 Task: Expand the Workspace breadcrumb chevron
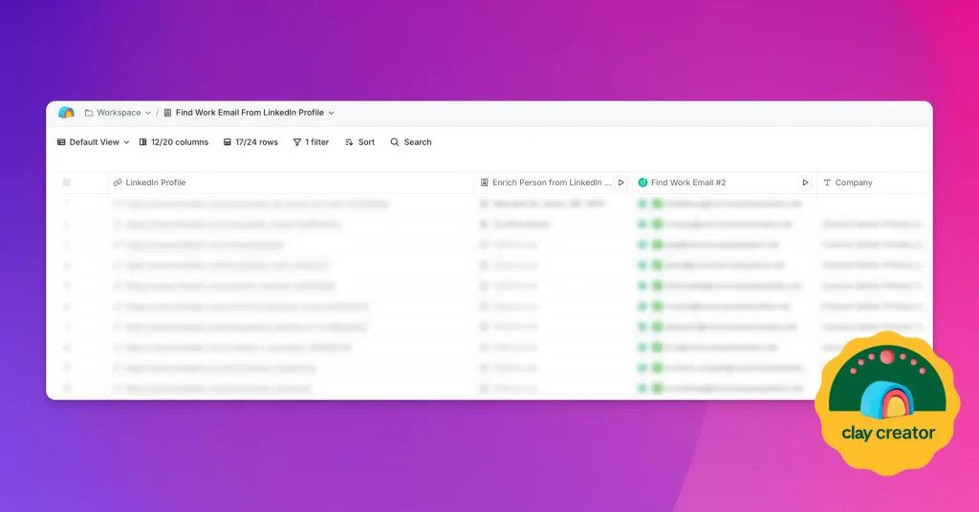pos(148,113)
